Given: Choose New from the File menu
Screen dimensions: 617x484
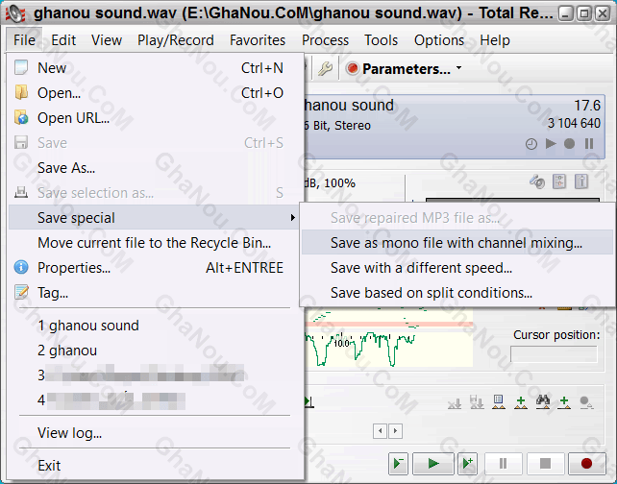Looking at the screenshot, I should 154,68.
